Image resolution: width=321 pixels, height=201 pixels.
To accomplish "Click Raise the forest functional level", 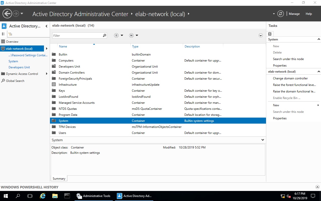I will point(294,85).
